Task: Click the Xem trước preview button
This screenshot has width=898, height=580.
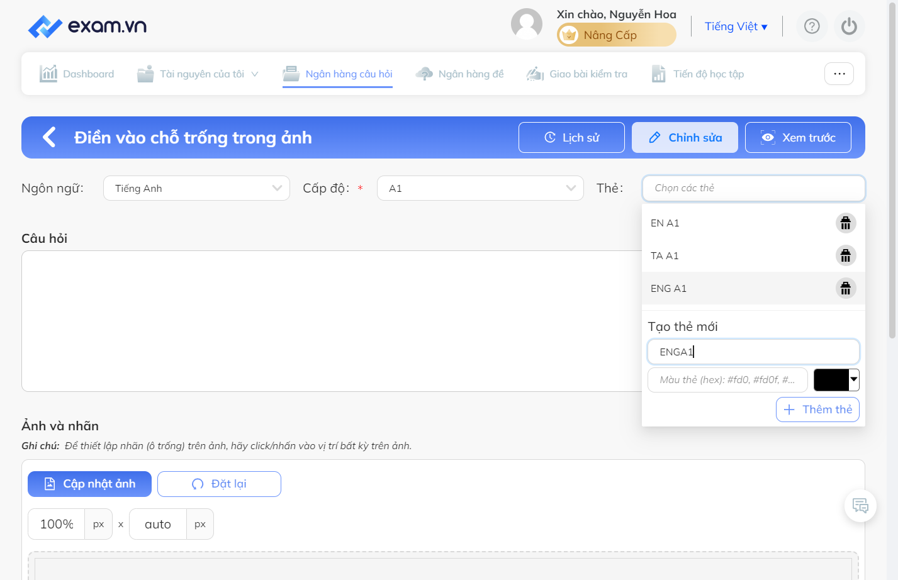Action: [x=798, y=137]
